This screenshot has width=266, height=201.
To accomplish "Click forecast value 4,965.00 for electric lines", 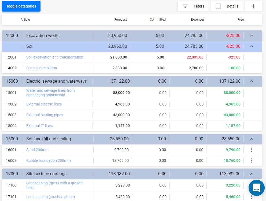I will (x=123, y=104).
